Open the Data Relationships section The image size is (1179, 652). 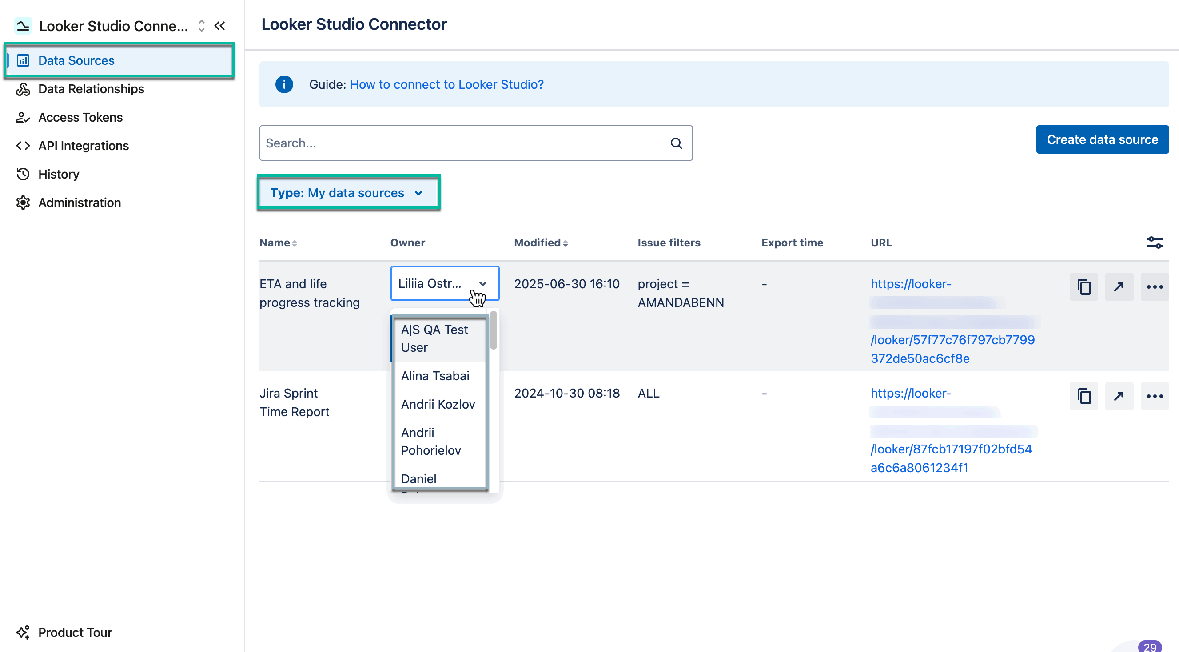tap(91, 89)
